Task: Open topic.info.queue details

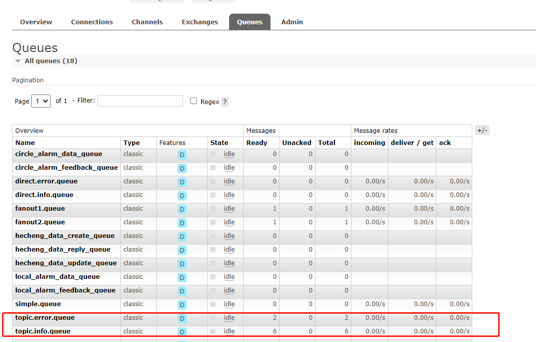Action: [43, 331]
